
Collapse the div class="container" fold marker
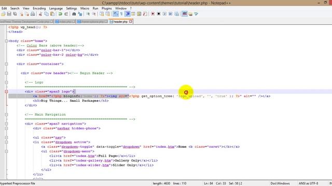click(6, 64)
